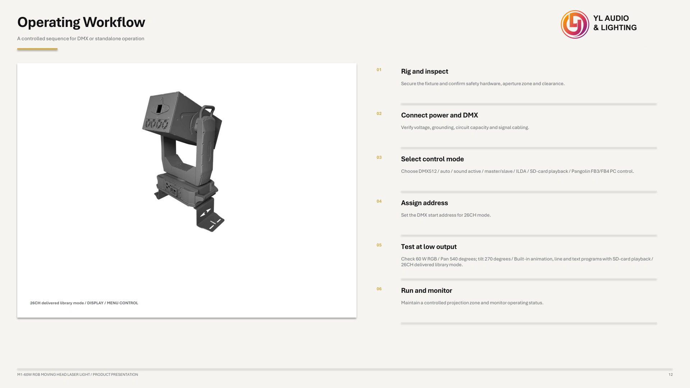Click the YL Audio & Lighting logo icon
Viewport: 690px width, 388px height.
pyautogui.click(x=575, y=24)
